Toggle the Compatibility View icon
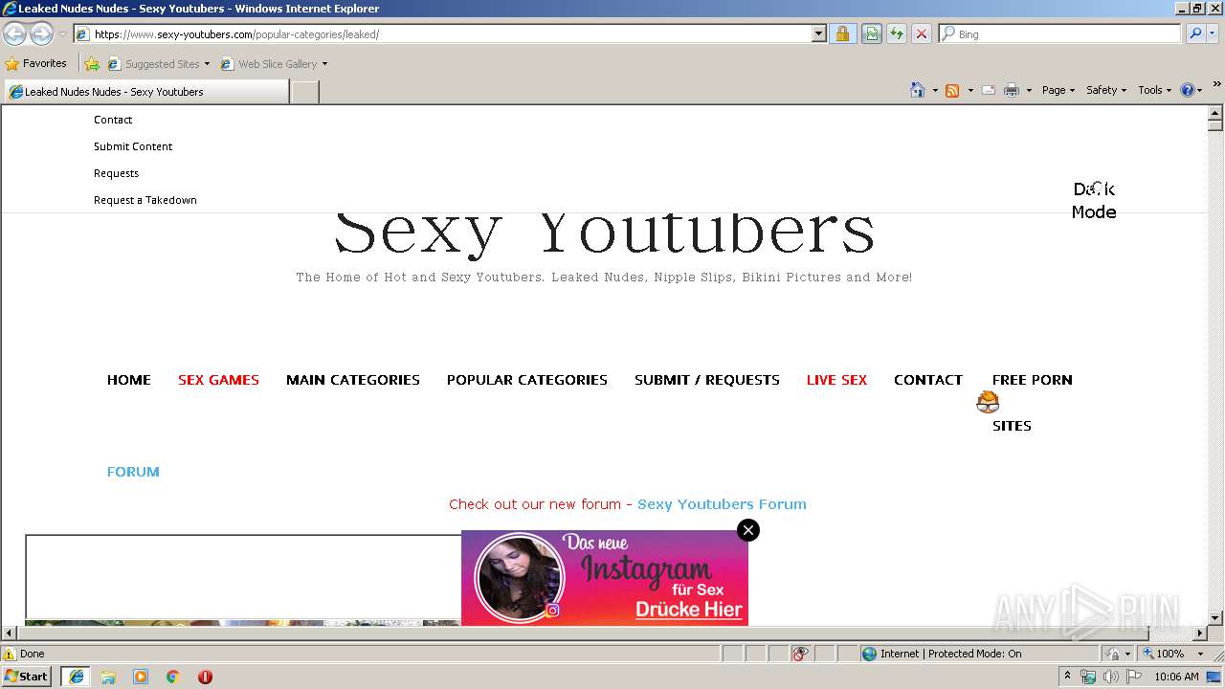 871,34
